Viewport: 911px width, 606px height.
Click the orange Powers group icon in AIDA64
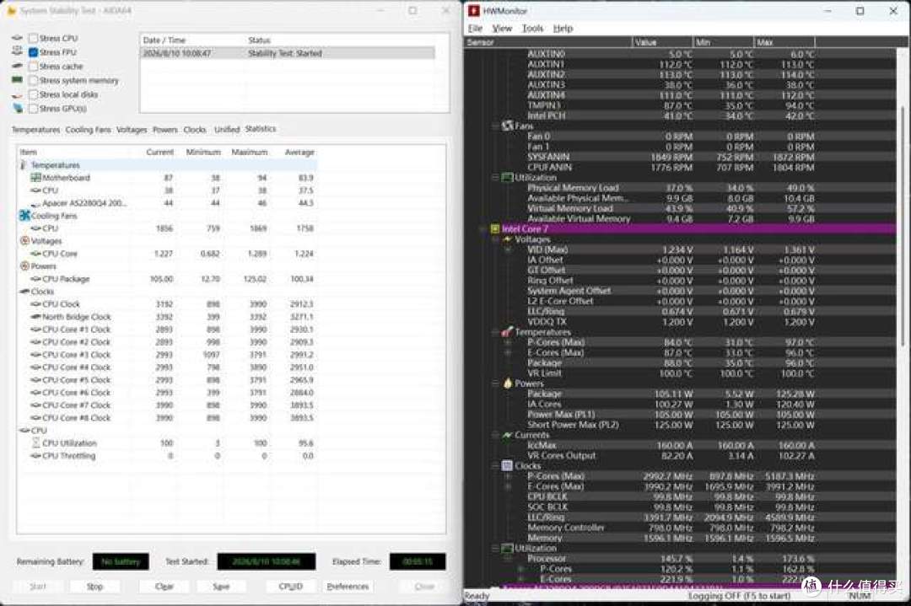coord(24,265)
